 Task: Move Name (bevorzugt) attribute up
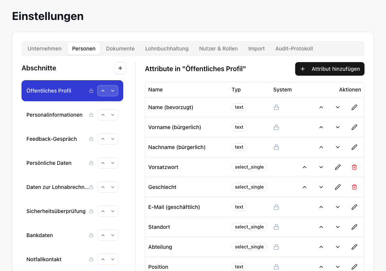(x=321, y=107)
